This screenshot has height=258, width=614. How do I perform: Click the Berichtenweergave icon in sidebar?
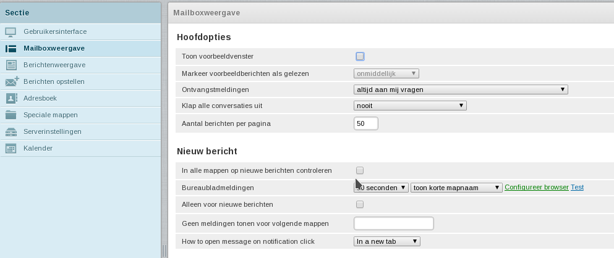click(x=11, y=65)
